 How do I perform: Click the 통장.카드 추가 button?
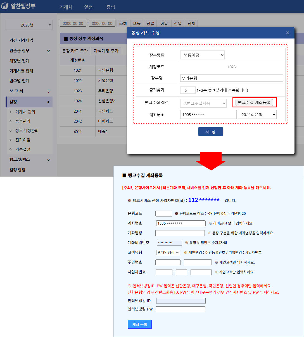pyautogui.click(x=75, y=51)
